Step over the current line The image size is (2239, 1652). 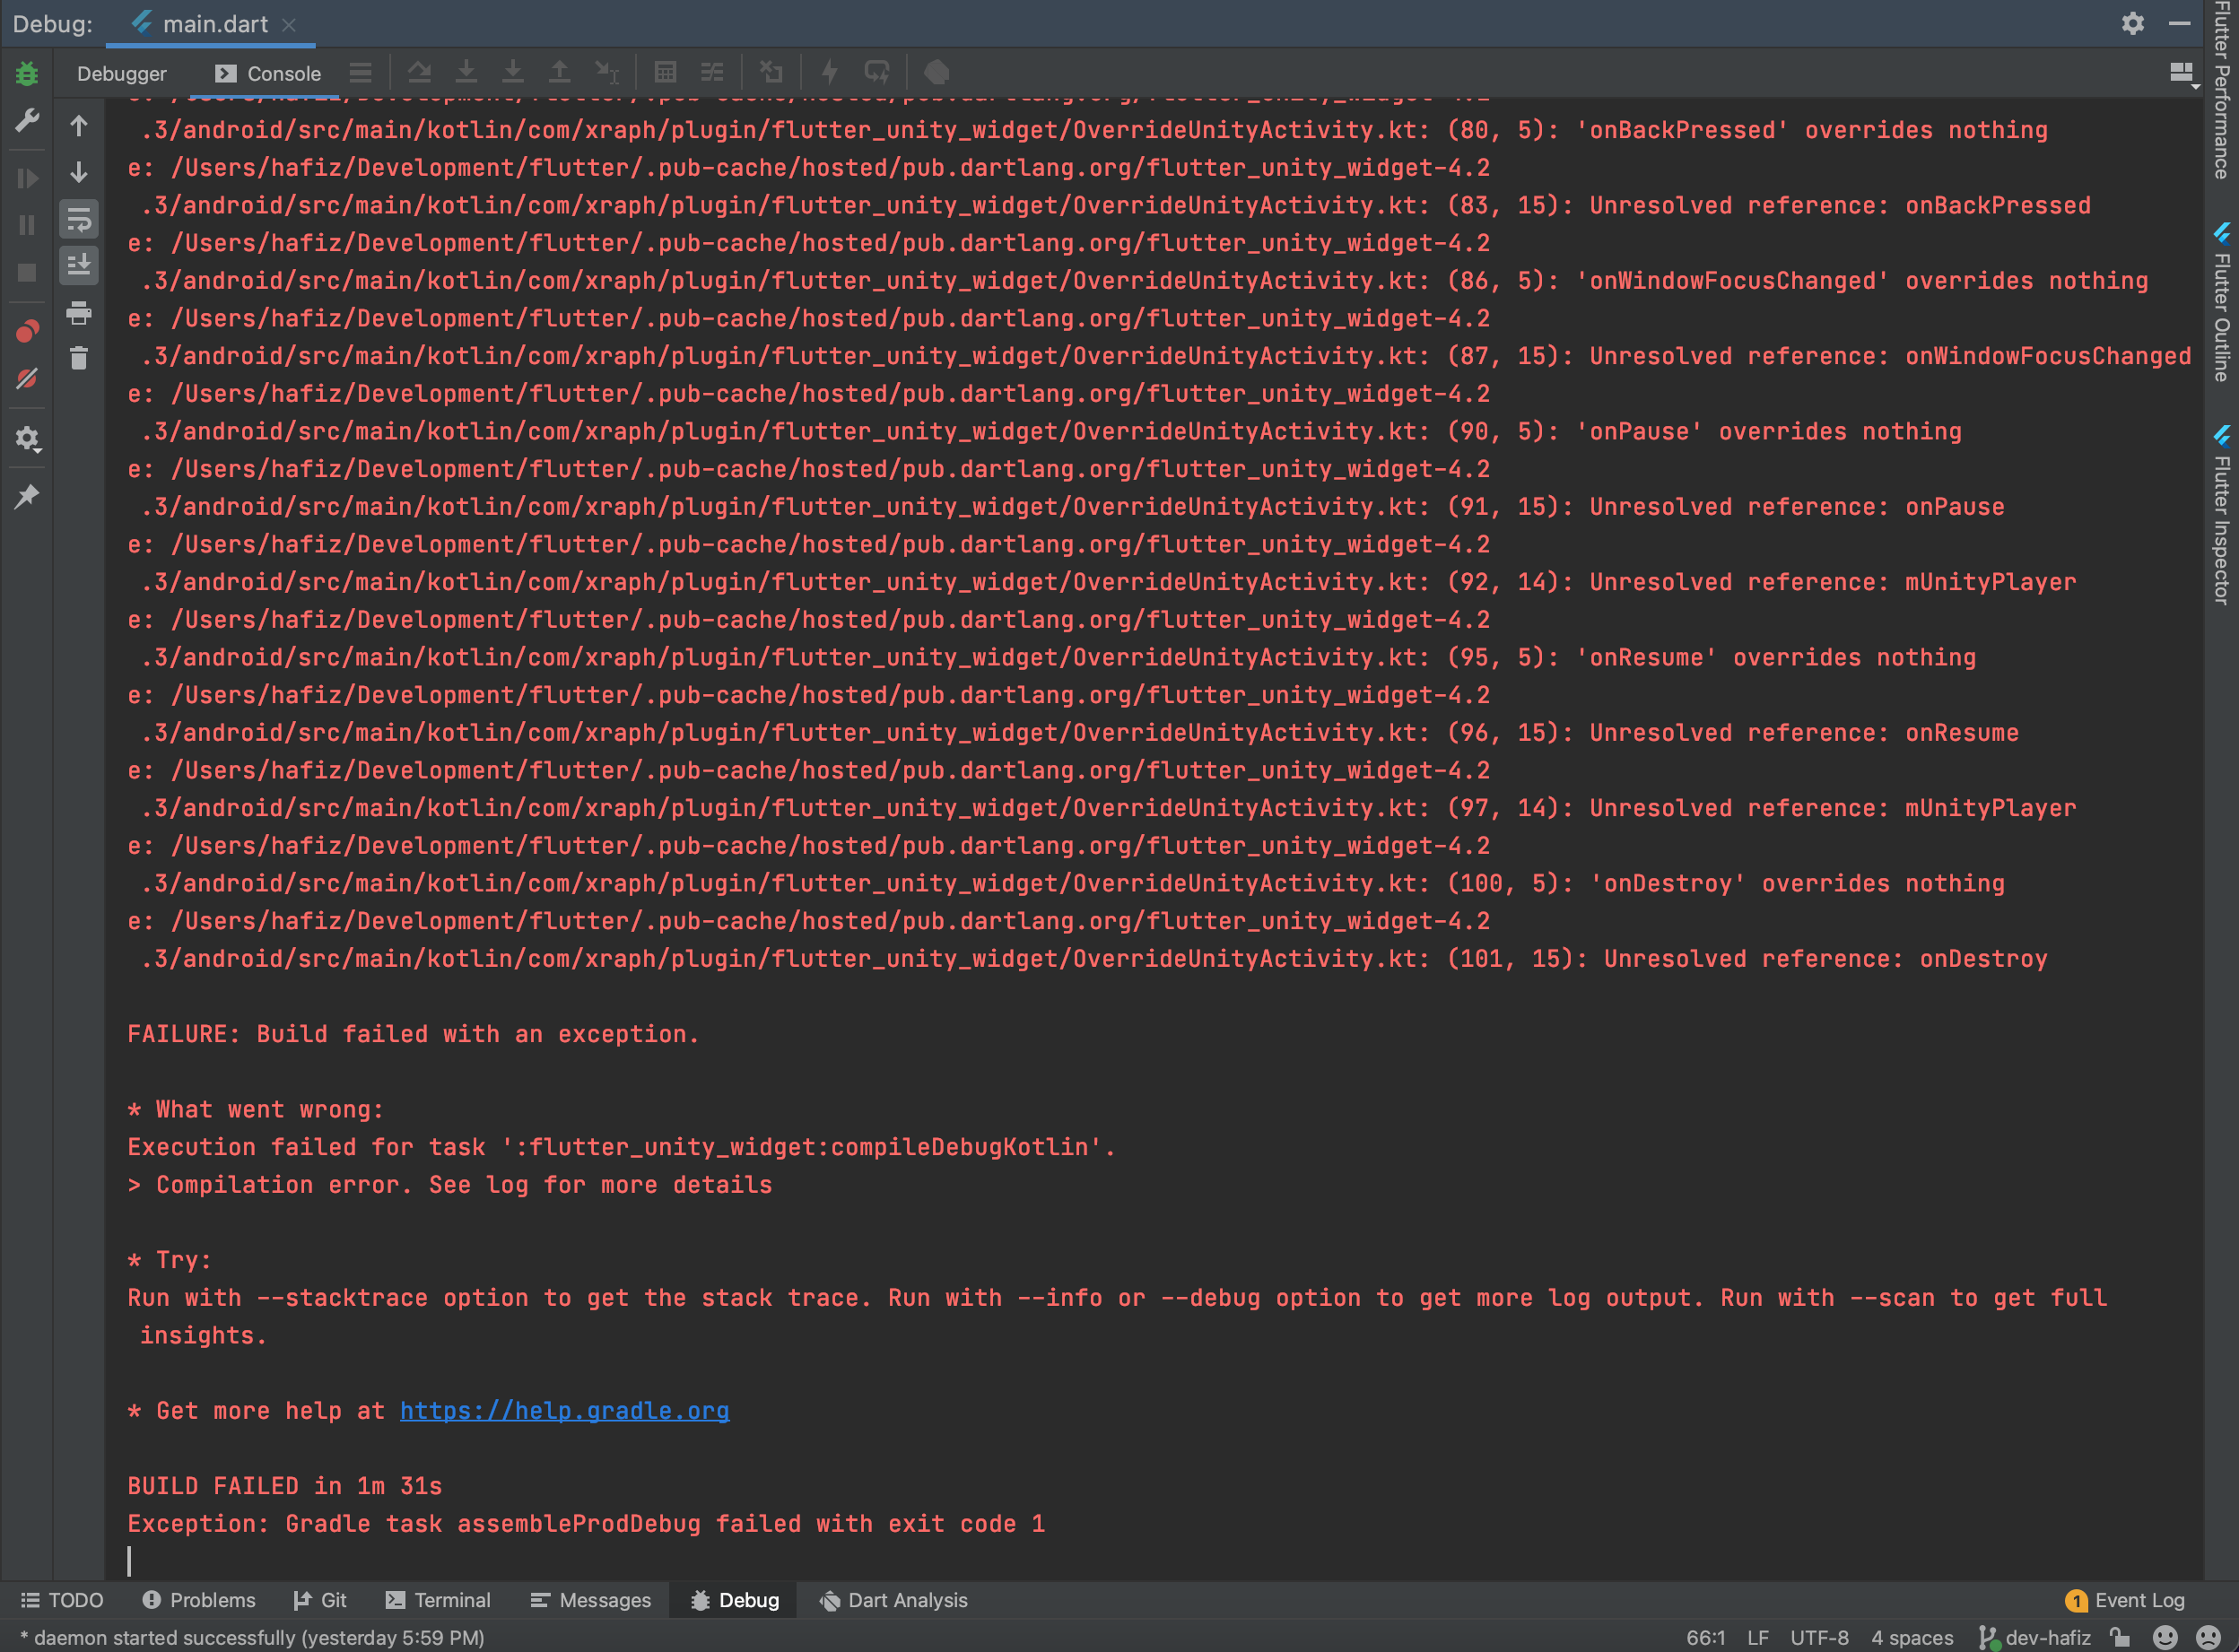420,71
